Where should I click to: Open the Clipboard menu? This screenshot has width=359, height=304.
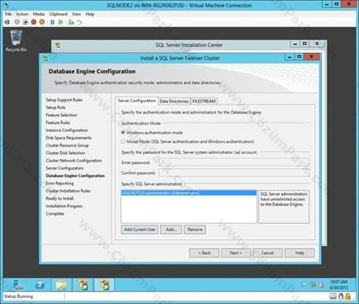[58, 14]
